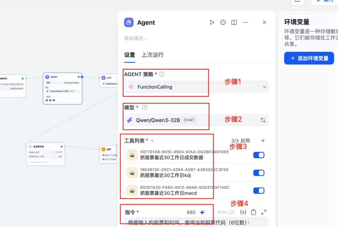Select the 结束 node on canvas

pos(109,154)
